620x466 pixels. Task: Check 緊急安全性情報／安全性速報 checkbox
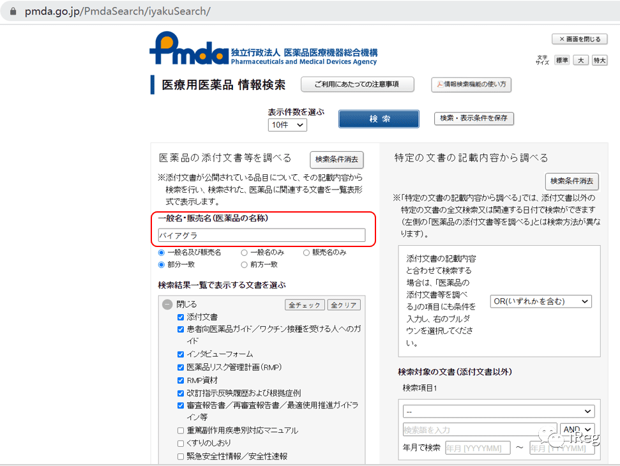tap(181, 456)
